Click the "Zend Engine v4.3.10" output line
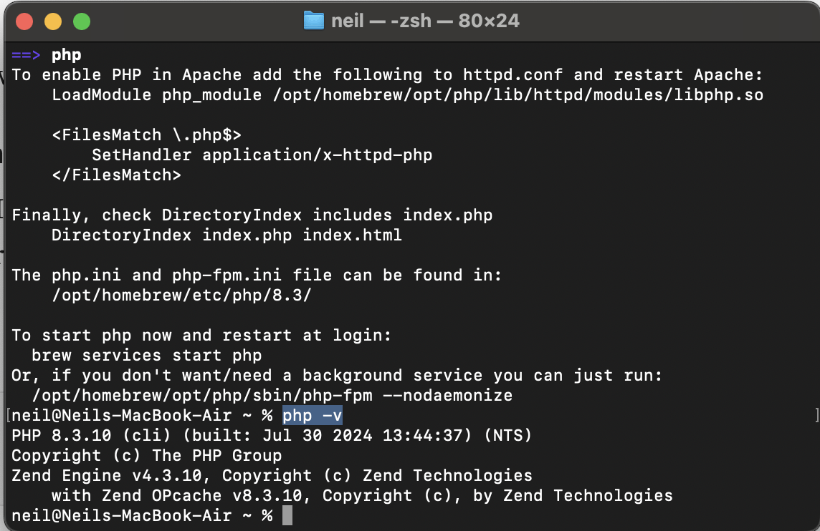The height and width of the screenshot is (531, 820). [x=272, y=476]
